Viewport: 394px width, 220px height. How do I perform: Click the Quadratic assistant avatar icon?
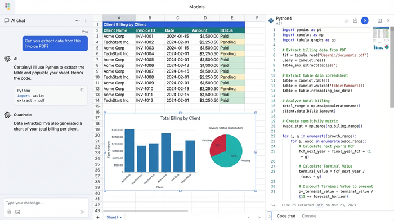click(7, 115)
